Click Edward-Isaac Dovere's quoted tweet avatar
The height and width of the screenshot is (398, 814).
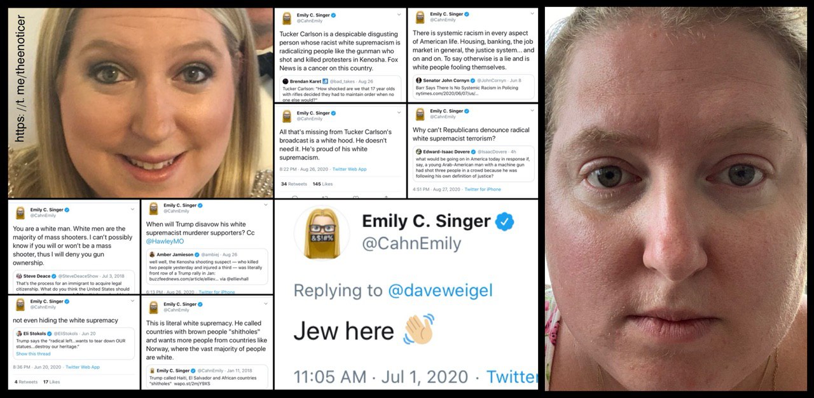pos(418,152)
